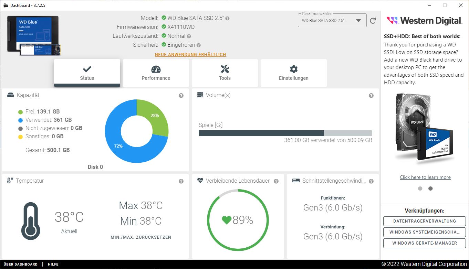Click the yellow Sonstiges legend dot
The width and height of the screenshot is (469, 269).
pos(20,137)
